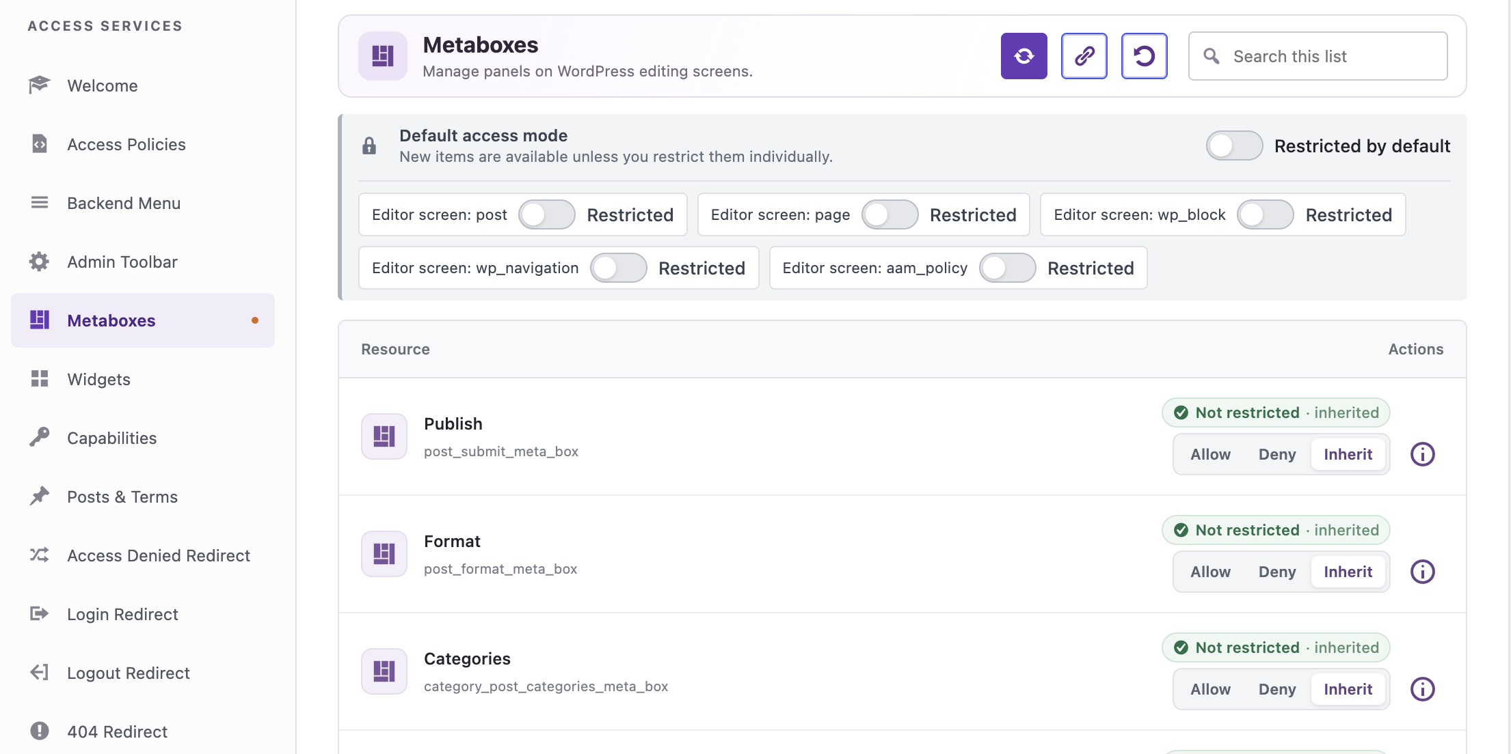Toggle Editor screen: wp_navigation restriction switch
Image resolution: width=1511 pixels, height=754 pixels.
pos(618,268)
